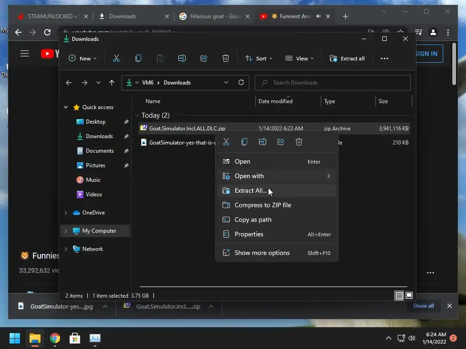
Task: Open volume control in system tray
Action: 411,338
